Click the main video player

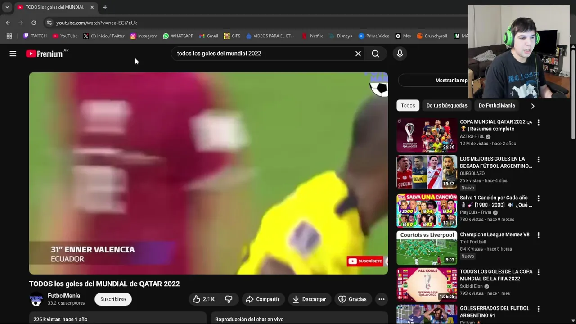208,173
